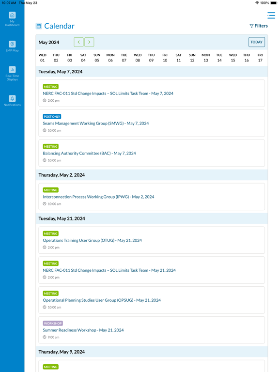Select Sat 04 in date strip
Screen dimensions: 279x372
[83, 58]
